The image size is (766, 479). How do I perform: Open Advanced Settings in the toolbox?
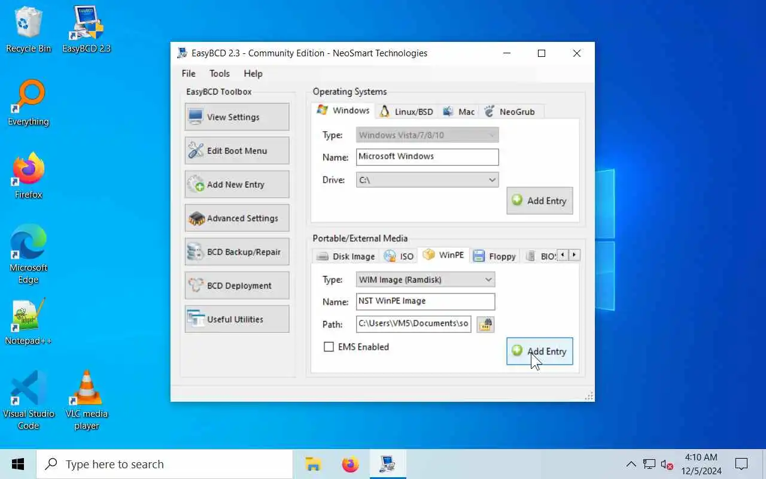click(237, 218)
